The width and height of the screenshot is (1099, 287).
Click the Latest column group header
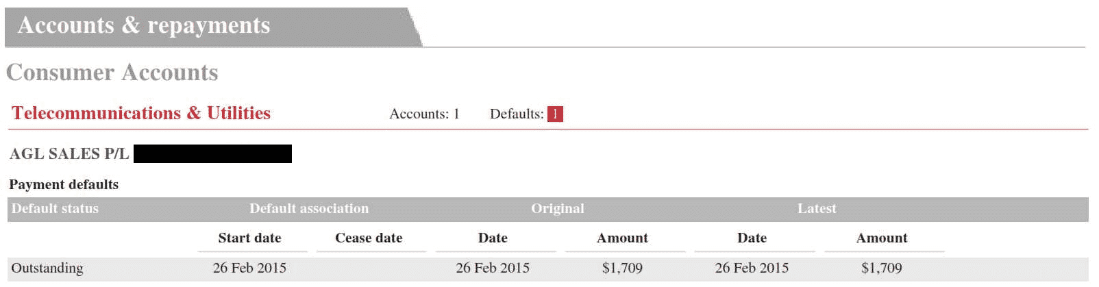click(x=817, y=209)
